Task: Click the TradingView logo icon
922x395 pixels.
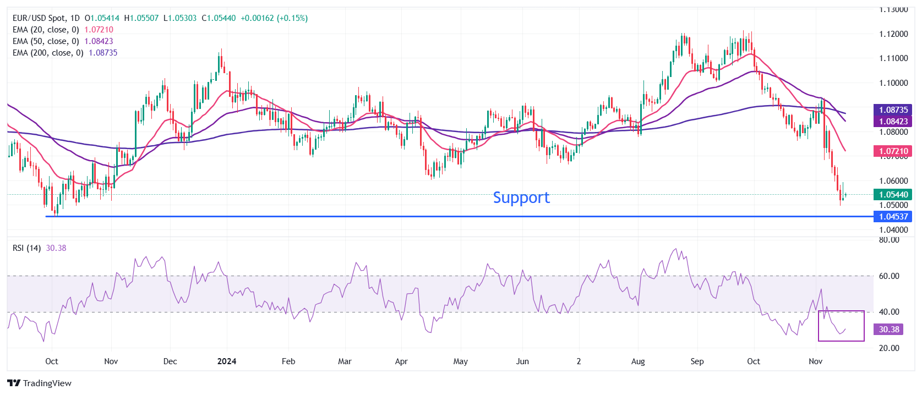Action: click(x=14, y=383)
